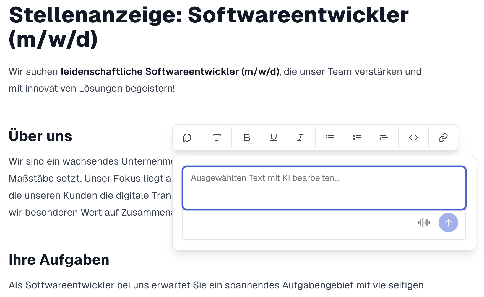The width and height of the screenshot is (484, 297).
Task: Apply italic formatting
Action: pyautogui.click(x=300, y=138)
